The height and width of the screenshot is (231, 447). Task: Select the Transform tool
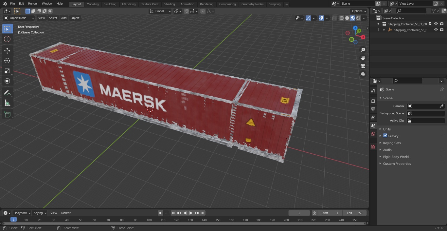pyautogui.click(x=7, y=81)
